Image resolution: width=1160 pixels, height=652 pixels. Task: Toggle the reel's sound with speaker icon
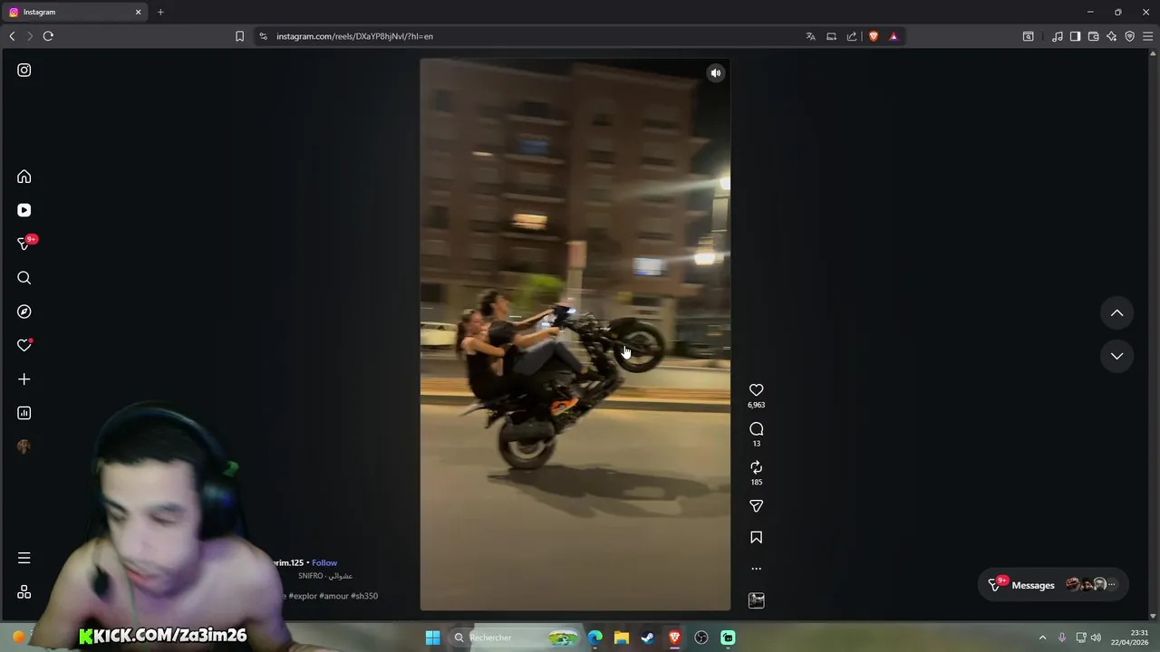click(x=716, y=73)
